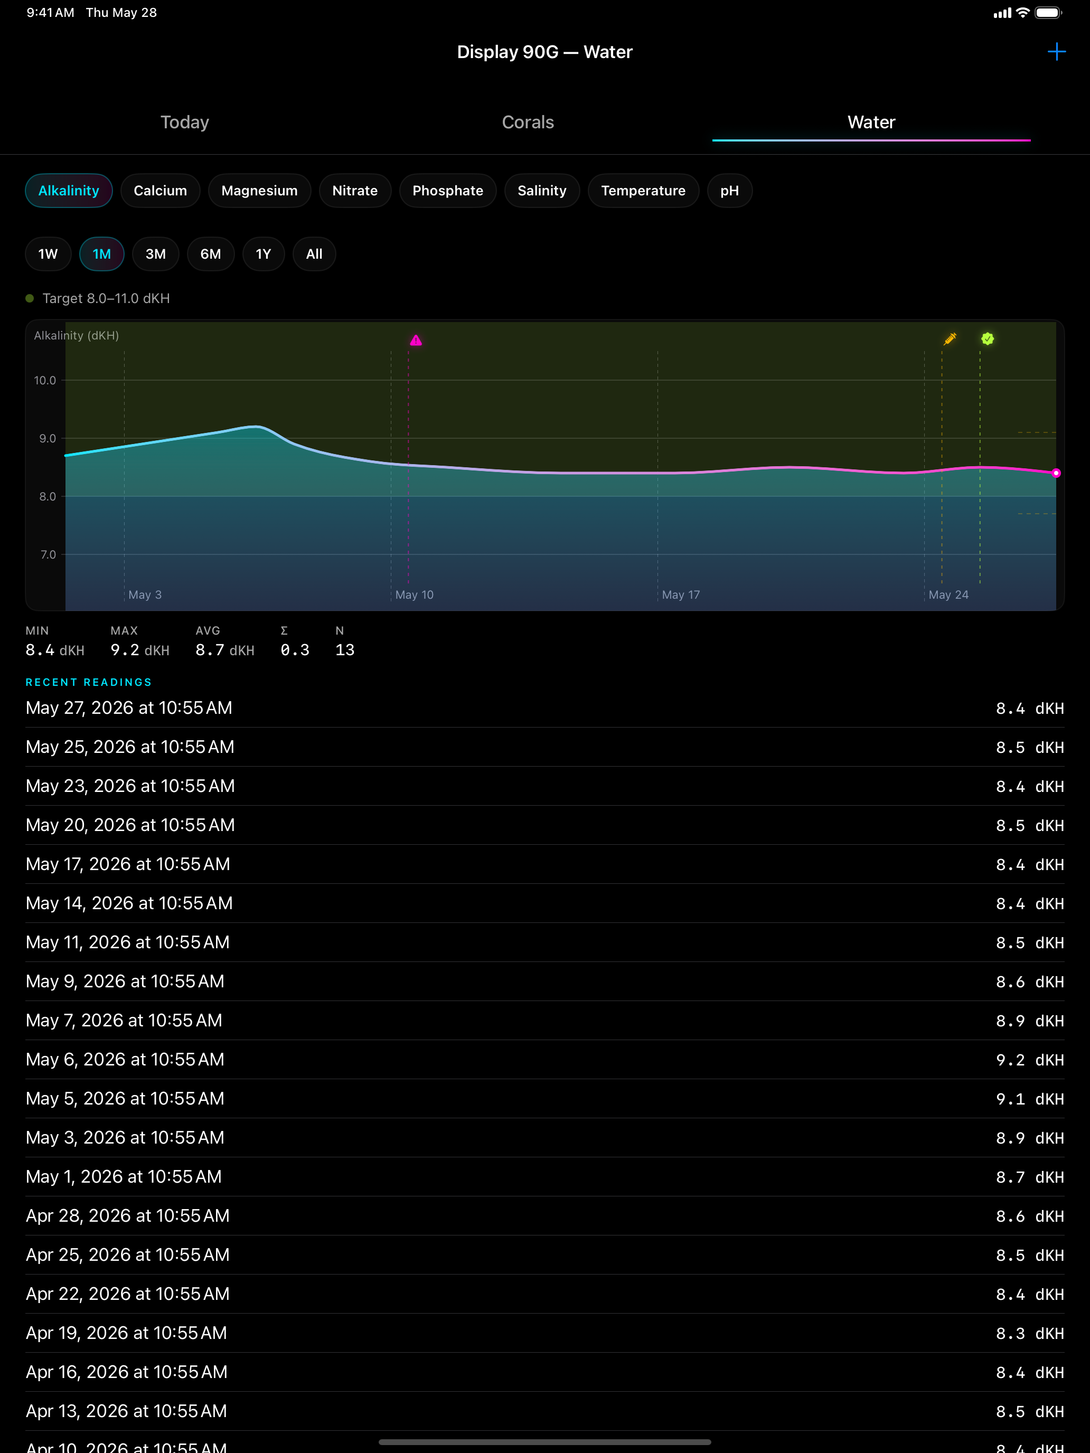Set the time range to 1W
1090x1453 pixels.
pyautogui.click(x=48, y=254)
